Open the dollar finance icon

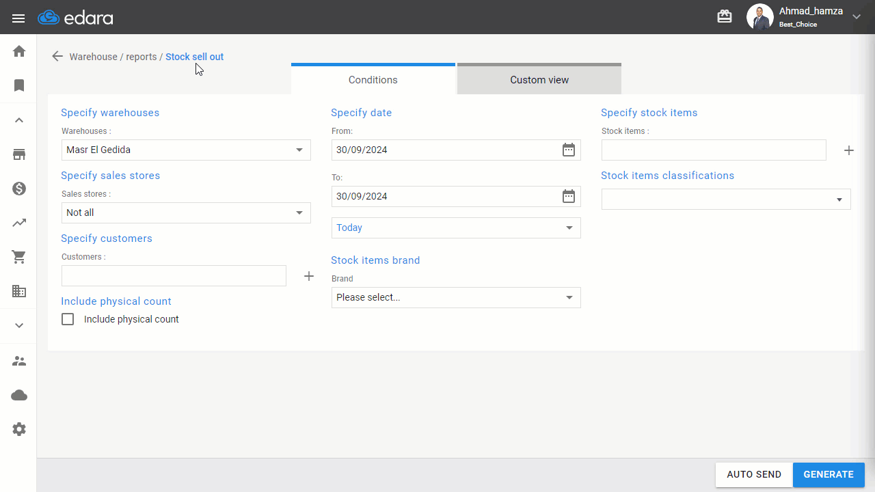point(19,189)
